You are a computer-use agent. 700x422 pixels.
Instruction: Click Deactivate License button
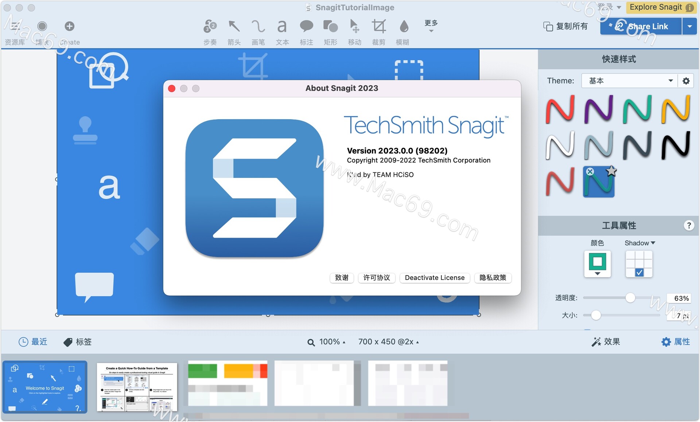point(435,278)
